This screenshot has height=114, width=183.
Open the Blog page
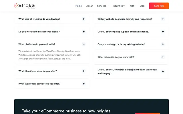tap(142, 6)
